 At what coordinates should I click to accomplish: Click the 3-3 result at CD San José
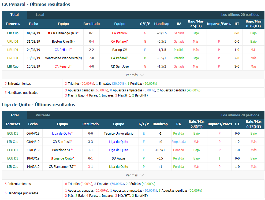pyautogui.click(x=90, y=142)
